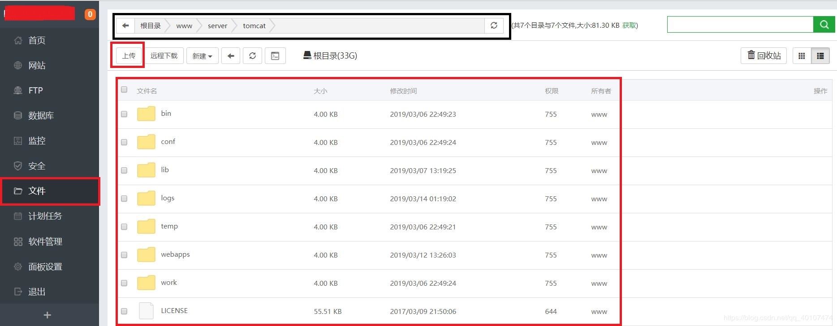
Task: Click the calendar icon beside 计划任务
Action: pyautogui.click(x=18, y=216)
